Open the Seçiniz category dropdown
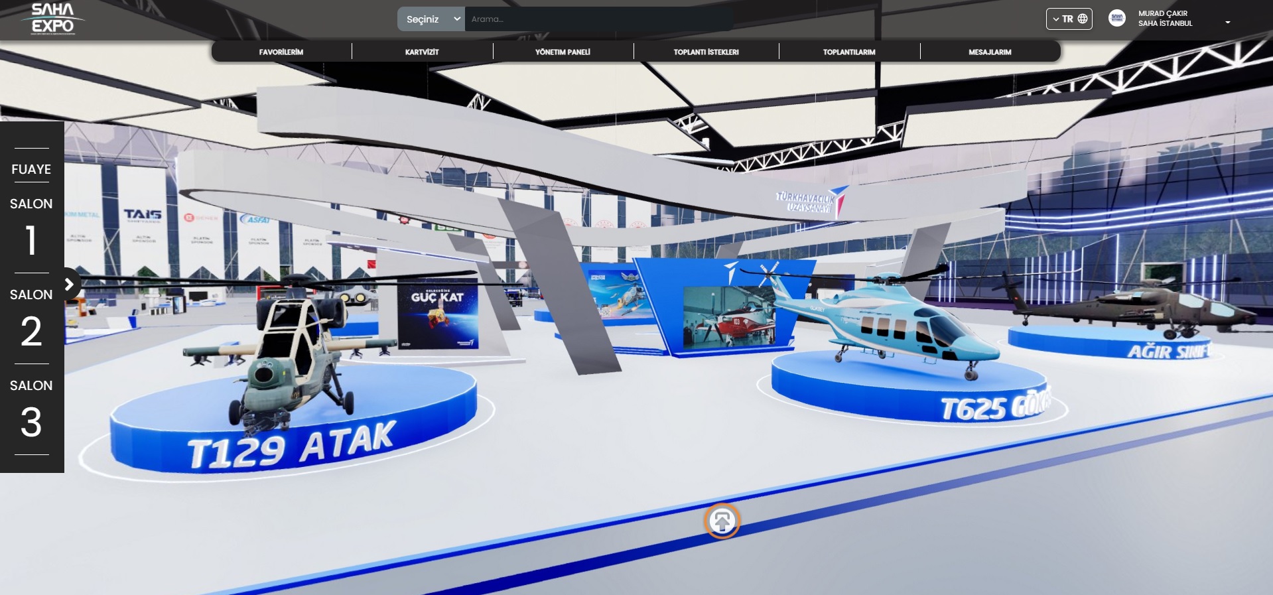 (431, 19)
